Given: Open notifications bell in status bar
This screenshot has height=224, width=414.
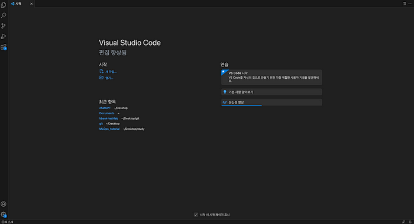Looking at the screenshot, I should point(410,222).
